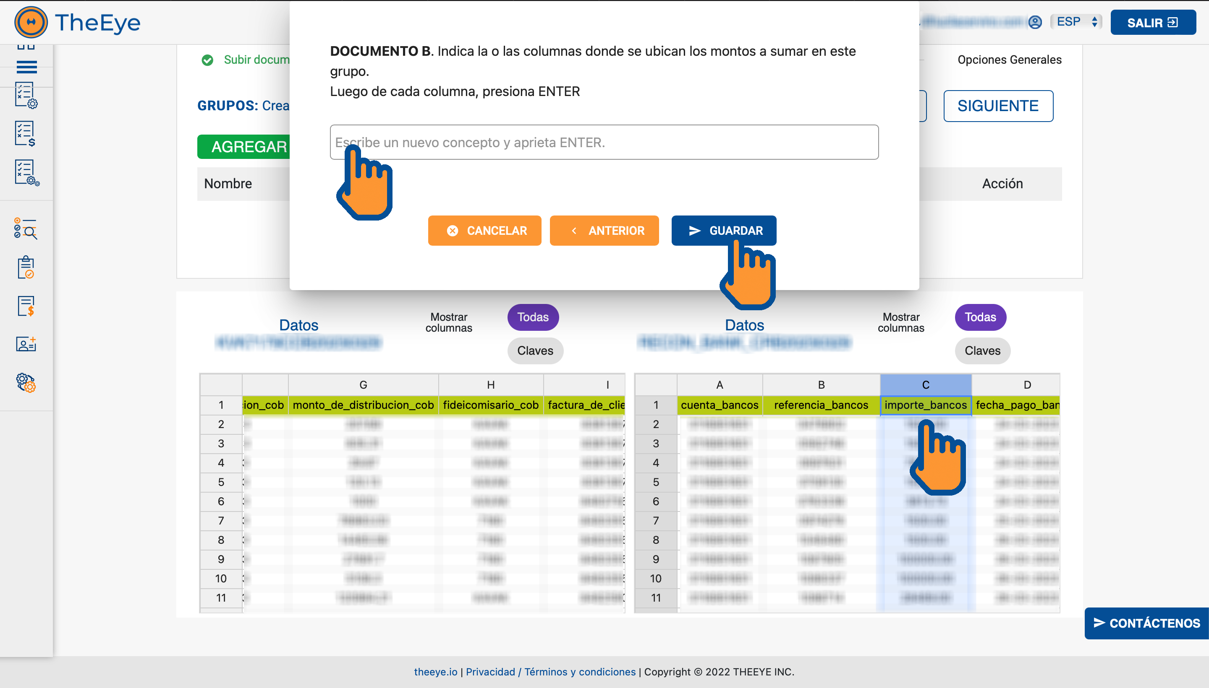This screenshot has width=1209, height=688.
Task: Click the Nombre column header
Action: (x=228, y=184)
